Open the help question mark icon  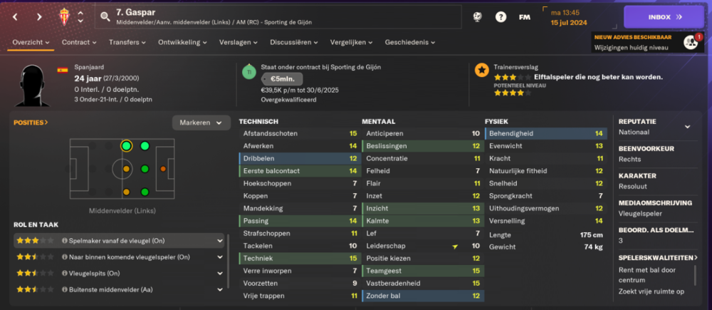[x=501, y=17]
